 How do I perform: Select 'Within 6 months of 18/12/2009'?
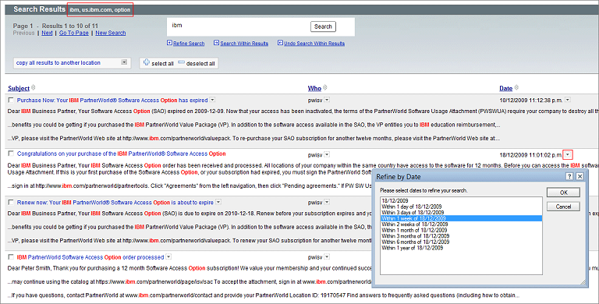click(461, 242)
